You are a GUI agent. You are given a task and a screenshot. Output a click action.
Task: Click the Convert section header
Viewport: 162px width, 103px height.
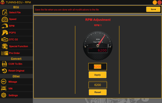tap(16, 58)
